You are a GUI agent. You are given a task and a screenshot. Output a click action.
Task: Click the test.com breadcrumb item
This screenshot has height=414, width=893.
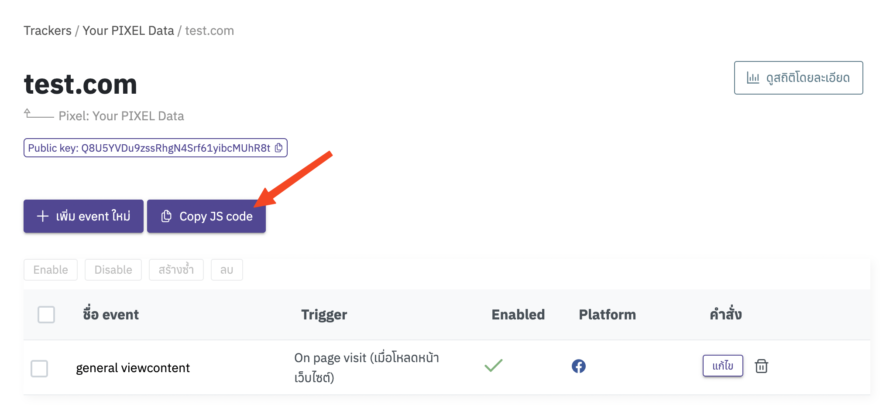(209, 31)
